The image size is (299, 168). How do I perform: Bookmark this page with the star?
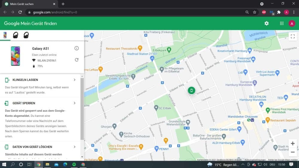254,12
